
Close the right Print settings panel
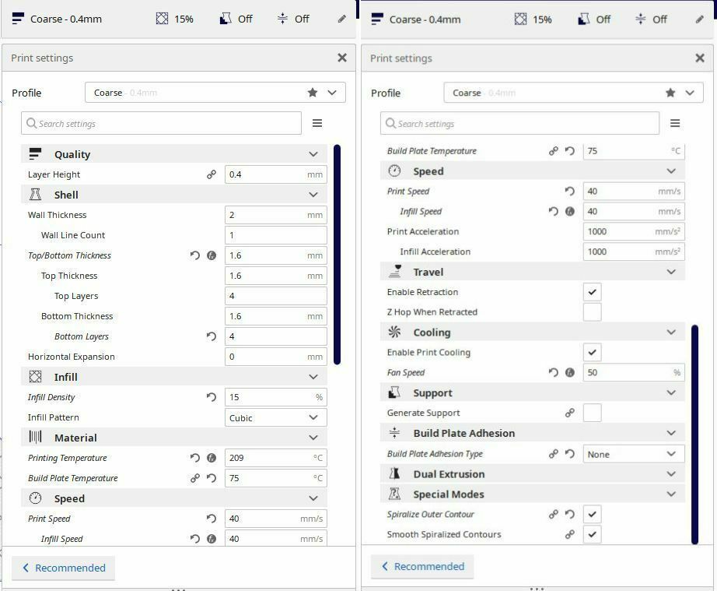(x=700, y=58)
